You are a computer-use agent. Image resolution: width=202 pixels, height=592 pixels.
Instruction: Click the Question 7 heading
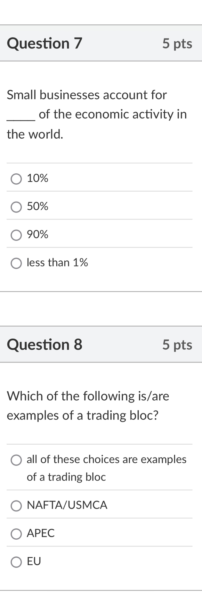point(44,43)
